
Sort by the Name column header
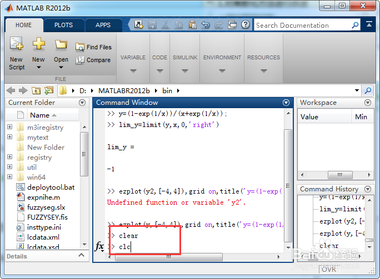tap(53, 115)
